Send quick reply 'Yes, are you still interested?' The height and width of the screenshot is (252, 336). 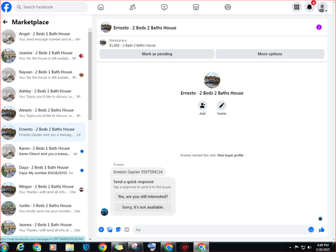(x=143, y=197)
